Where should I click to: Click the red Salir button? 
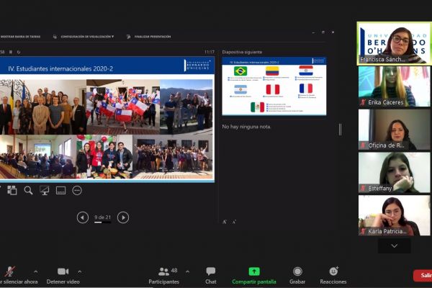(425, 275)
